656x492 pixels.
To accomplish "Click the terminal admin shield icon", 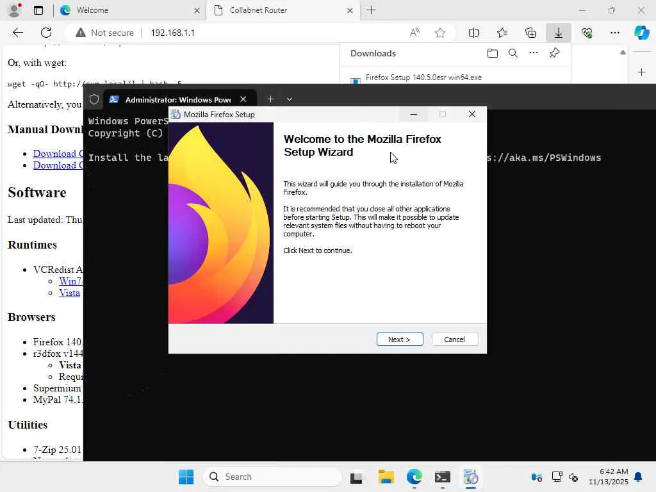I will coord(94,99).
